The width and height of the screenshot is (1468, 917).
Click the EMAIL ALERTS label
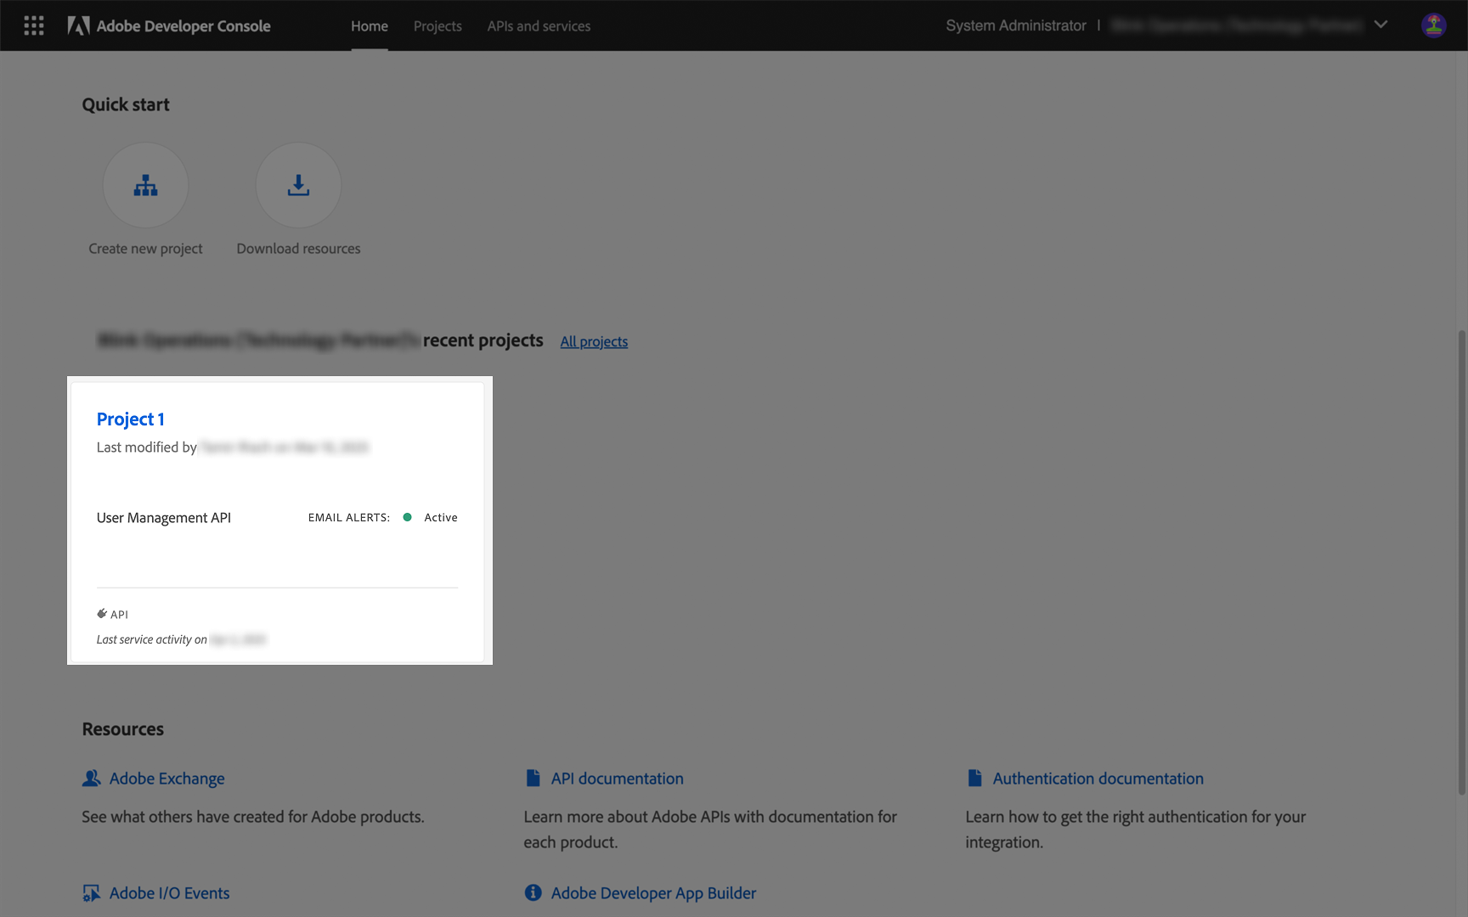coord(349,517)
